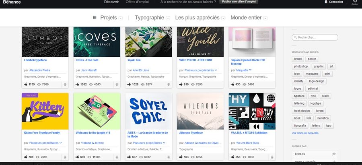Click the Projets grid icon
The image size is (362, 165).
(x=95, y=18)
